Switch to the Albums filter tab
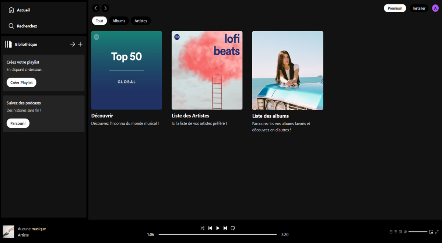This screenshot has height=243, width=442. [x=119, y=21]
